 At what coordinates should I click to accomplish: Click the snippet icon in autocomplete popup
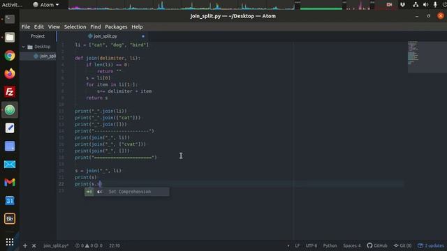point(89,192)
